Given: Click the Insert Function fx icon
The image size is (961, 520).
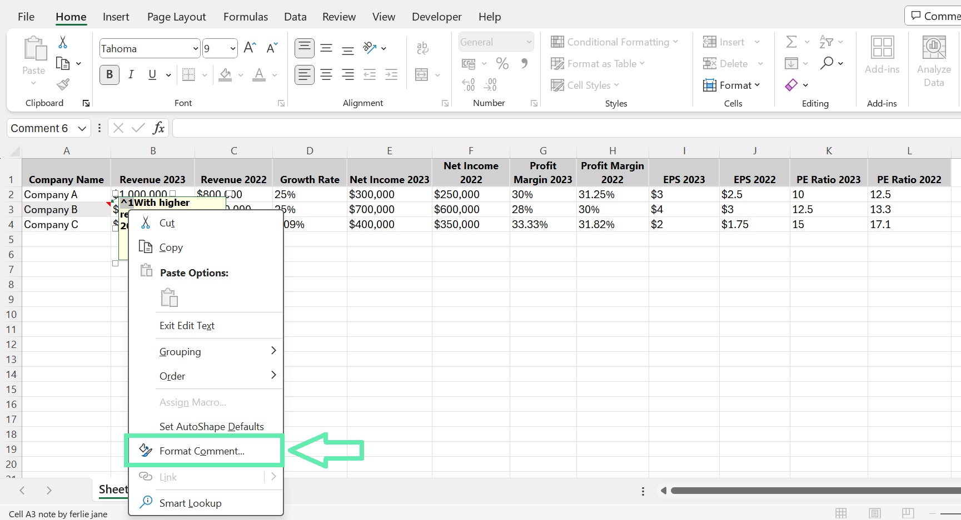Looking at the screenshot, I should click(158, 128).
